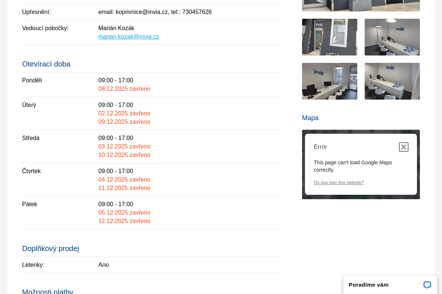
Task: Click '09.12.2025 zavřeno' notice
Action: pyautogui.click(x=124, y=122)
